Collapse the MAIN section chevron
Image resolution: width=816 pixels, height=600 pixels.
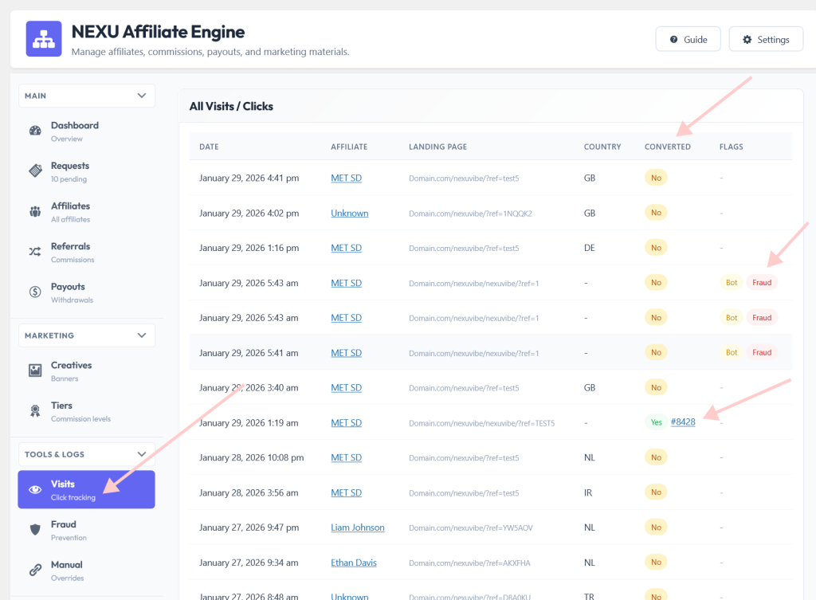(x=142, y=96)
